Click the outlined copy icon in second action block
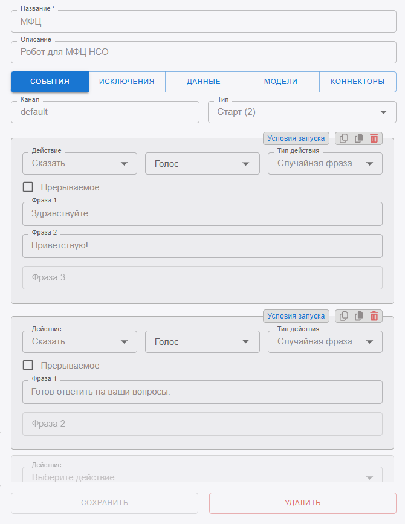The image size is (405, 524). pos(344,316)
